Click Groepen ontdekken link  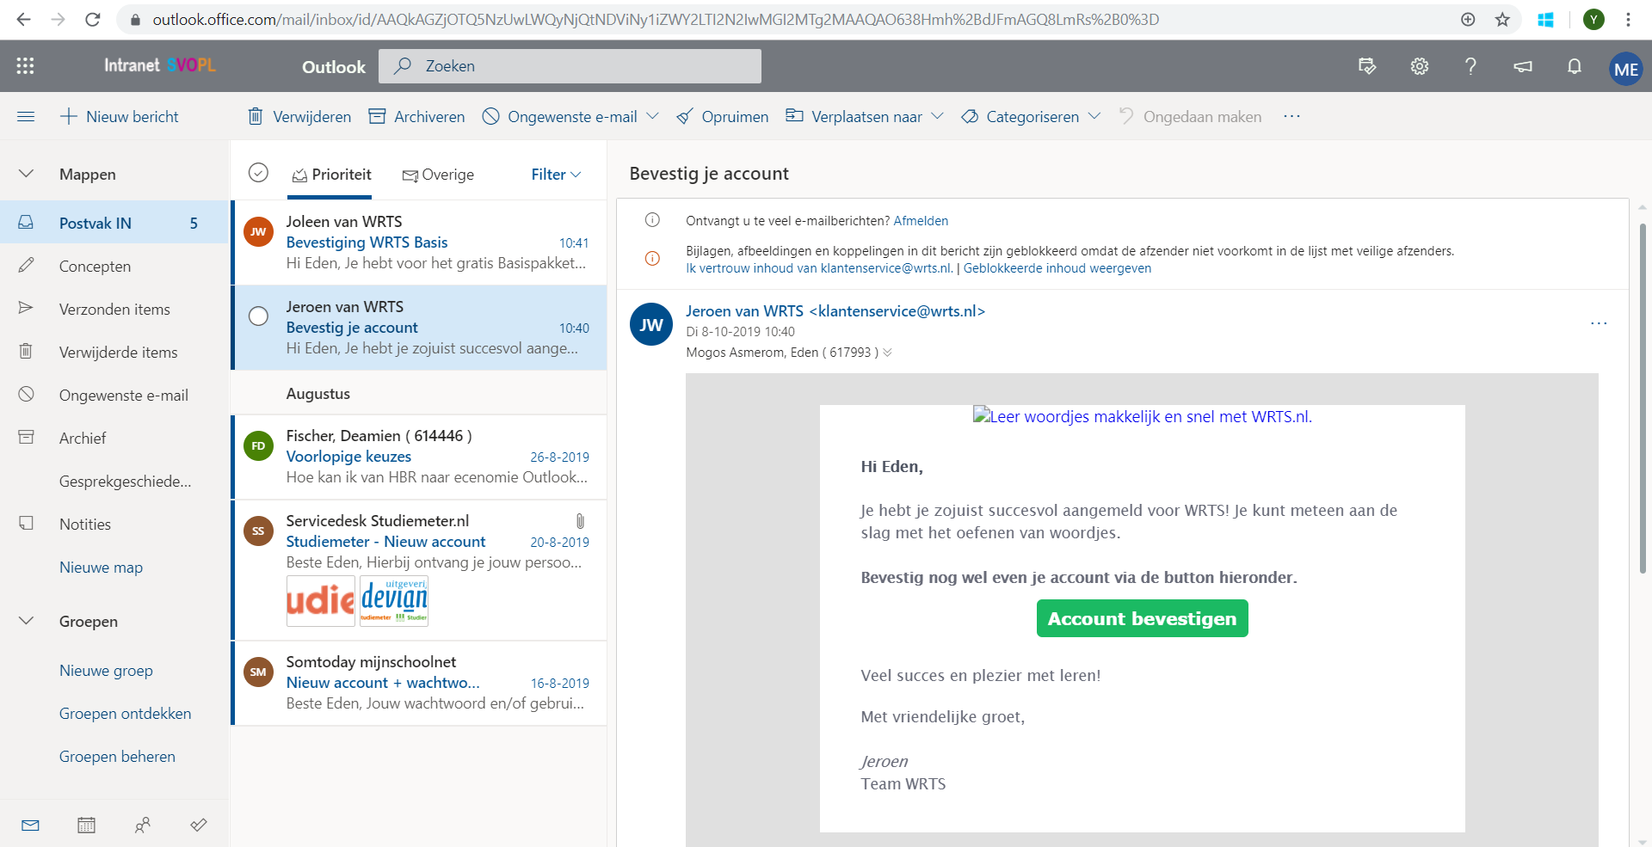click(x=125, y=714)
